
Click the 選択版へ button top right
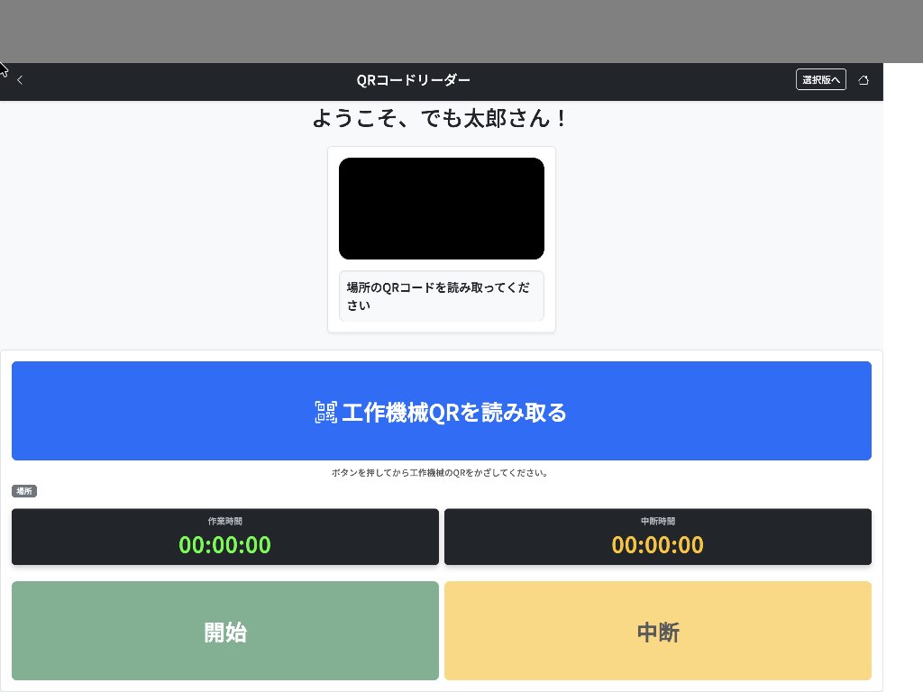pyautogui.click(x=820, y=79)
